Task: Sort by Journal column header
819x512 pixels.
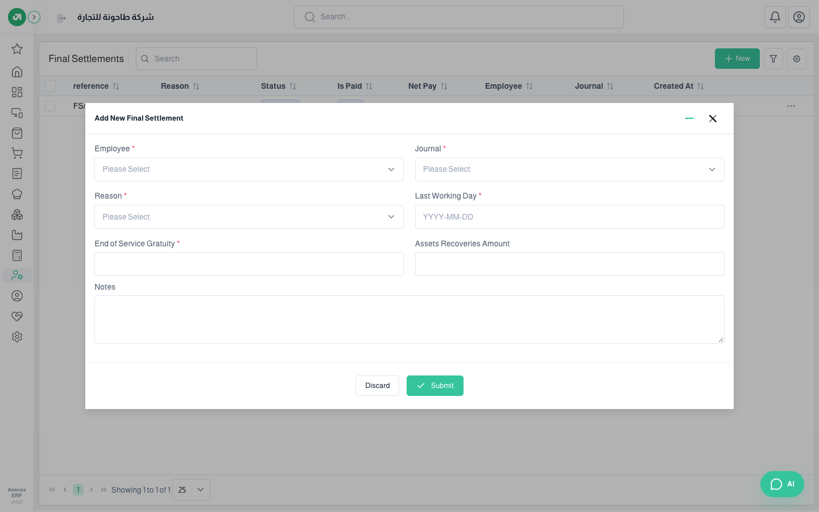Action: click(x=594, y=86)
